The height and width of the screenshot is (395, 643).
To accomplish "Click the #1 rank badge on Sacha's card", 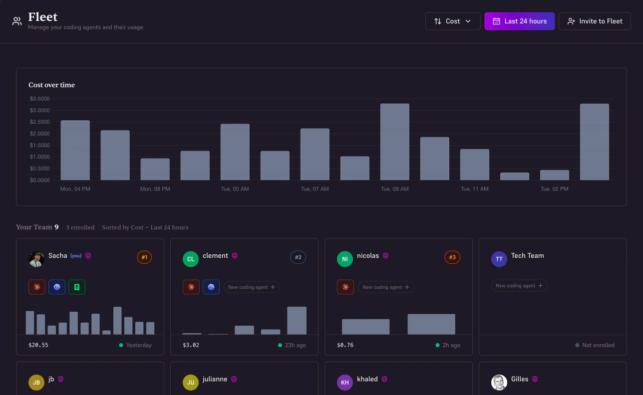I will pos(144,257).
